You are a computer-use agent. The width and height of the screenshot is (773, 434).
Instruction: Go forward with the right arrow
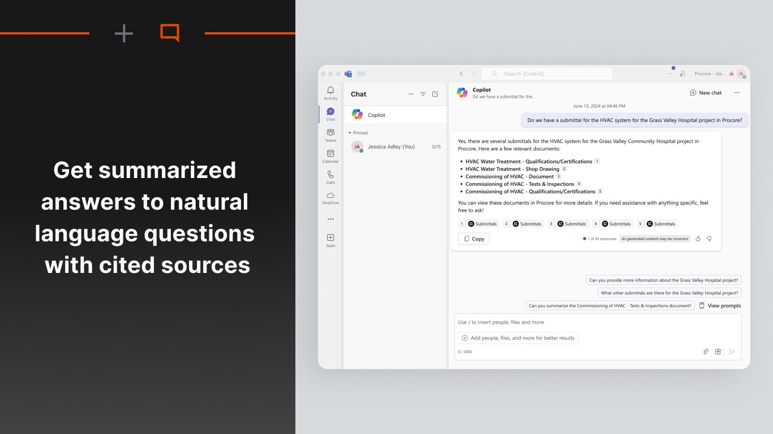pyautogui.click(x=474, y=73)
